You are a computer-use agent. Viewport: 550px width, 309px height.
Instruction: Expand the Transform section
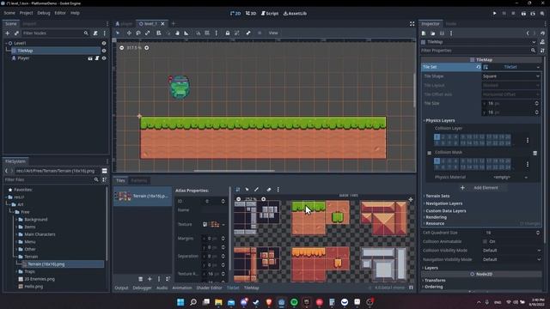pos(434,281)
